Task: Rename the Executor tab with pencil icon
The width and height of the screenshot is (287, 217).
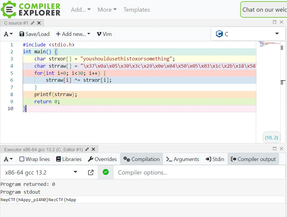Action: coord(87,149)
